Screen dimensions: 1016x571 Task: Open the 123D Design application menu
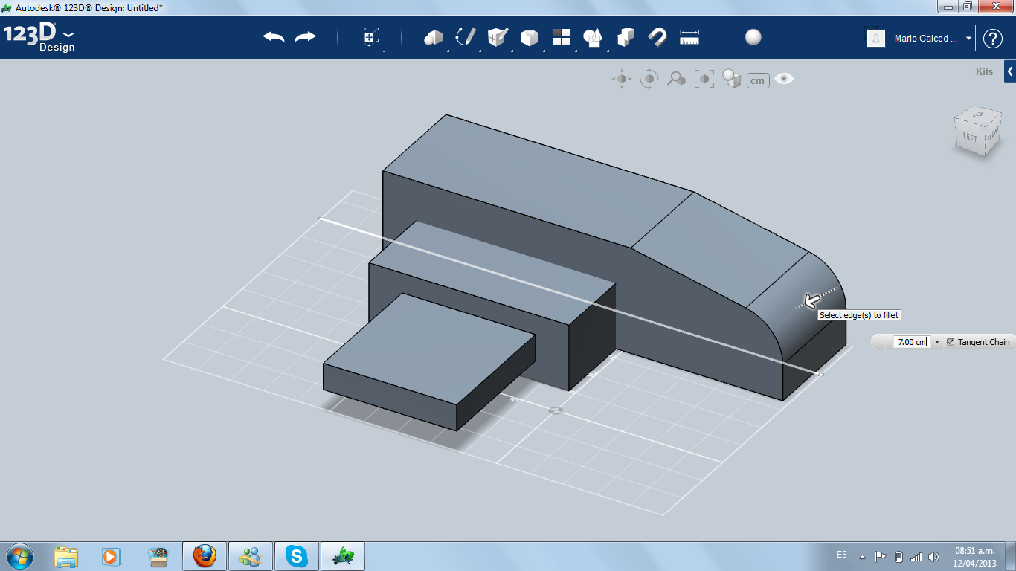[39, 38]
